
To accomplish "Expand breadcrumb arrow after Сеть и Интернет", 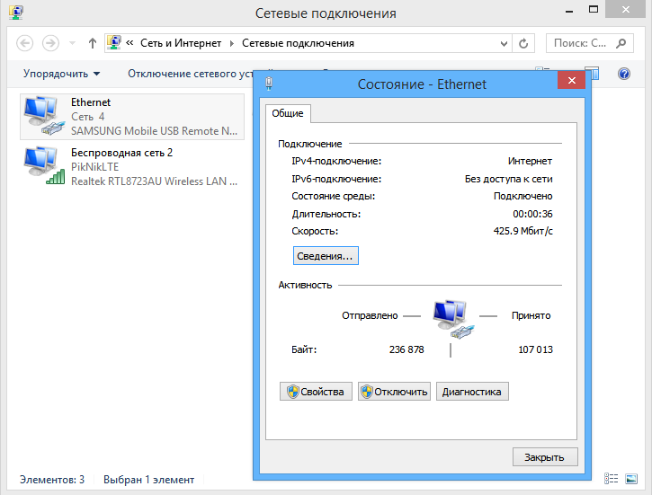I will (x=232, y=44).
